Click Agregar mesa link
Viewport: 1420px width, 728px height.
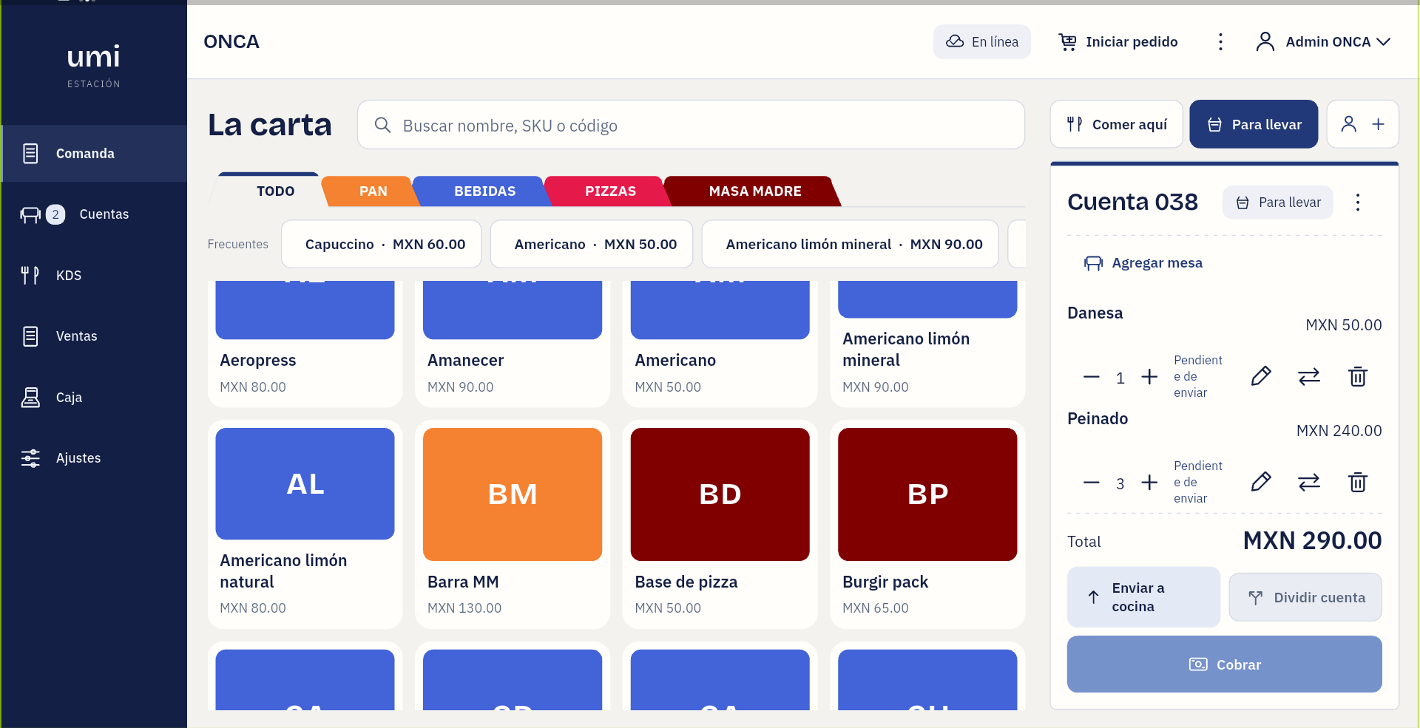(x=1143, y=263)
